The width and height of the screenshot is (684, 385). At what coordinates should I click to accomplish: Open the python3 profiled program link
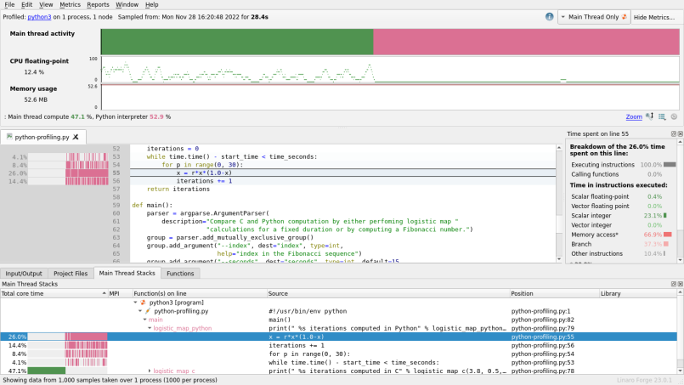39,17
